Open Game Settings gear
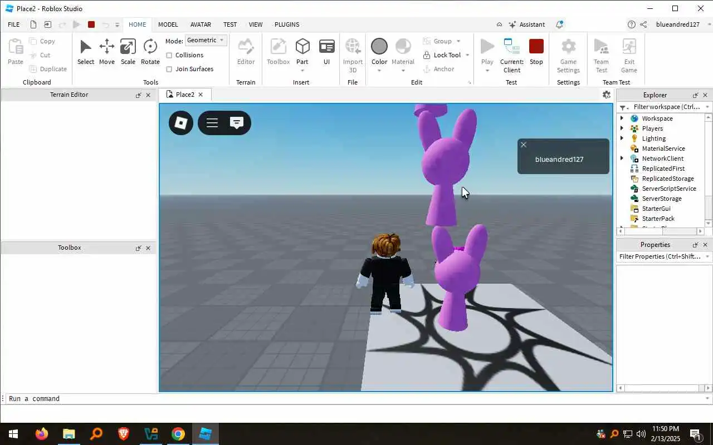Screen dimensions: 713x445 pos(568,56)
